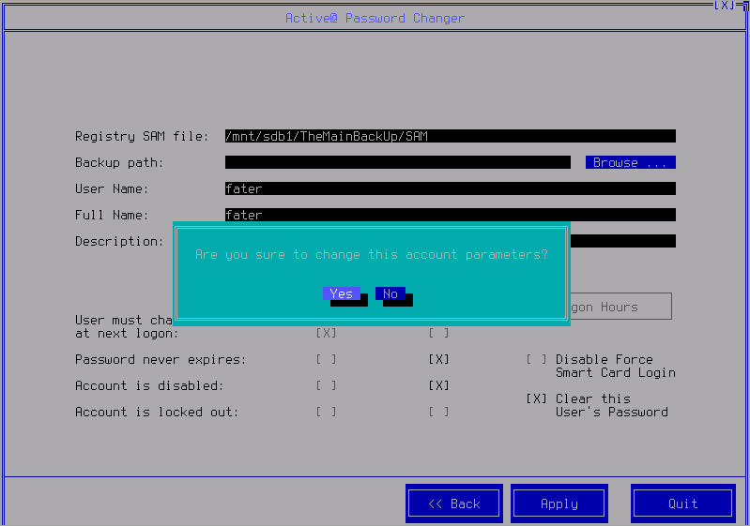Open the partially hidden Logon Hours button
750x526 pixels.
coord(621,307)
